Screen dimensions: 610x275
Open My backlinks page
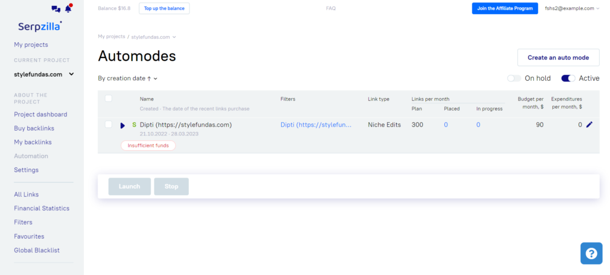(x=33, y=143)
